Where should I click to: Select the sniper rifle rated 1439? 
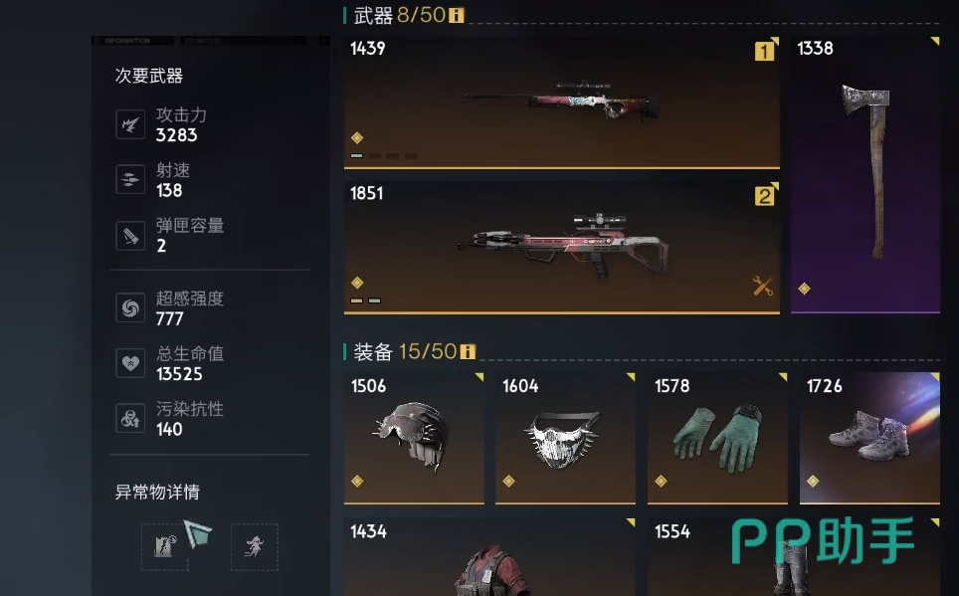pos(561,102)
